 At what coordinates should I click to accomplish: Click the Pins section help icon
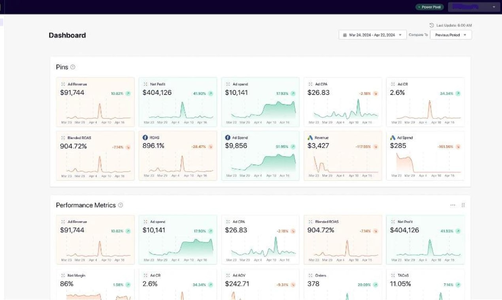(x=73, y=67)
